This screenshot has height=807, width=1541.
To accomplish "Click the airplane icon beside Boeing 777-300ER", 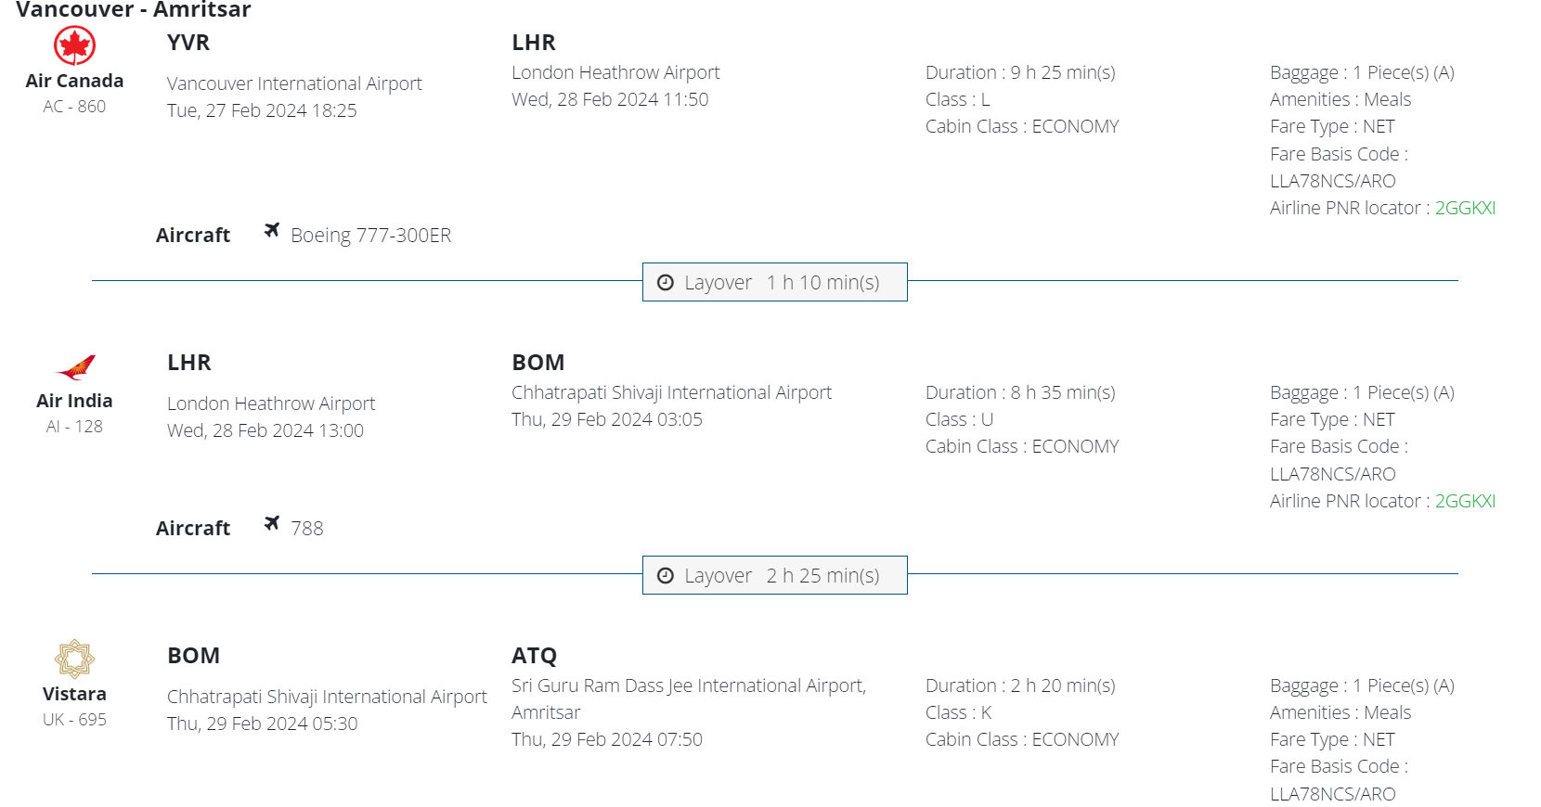I will pyautogui.click(x=271, y=230).
